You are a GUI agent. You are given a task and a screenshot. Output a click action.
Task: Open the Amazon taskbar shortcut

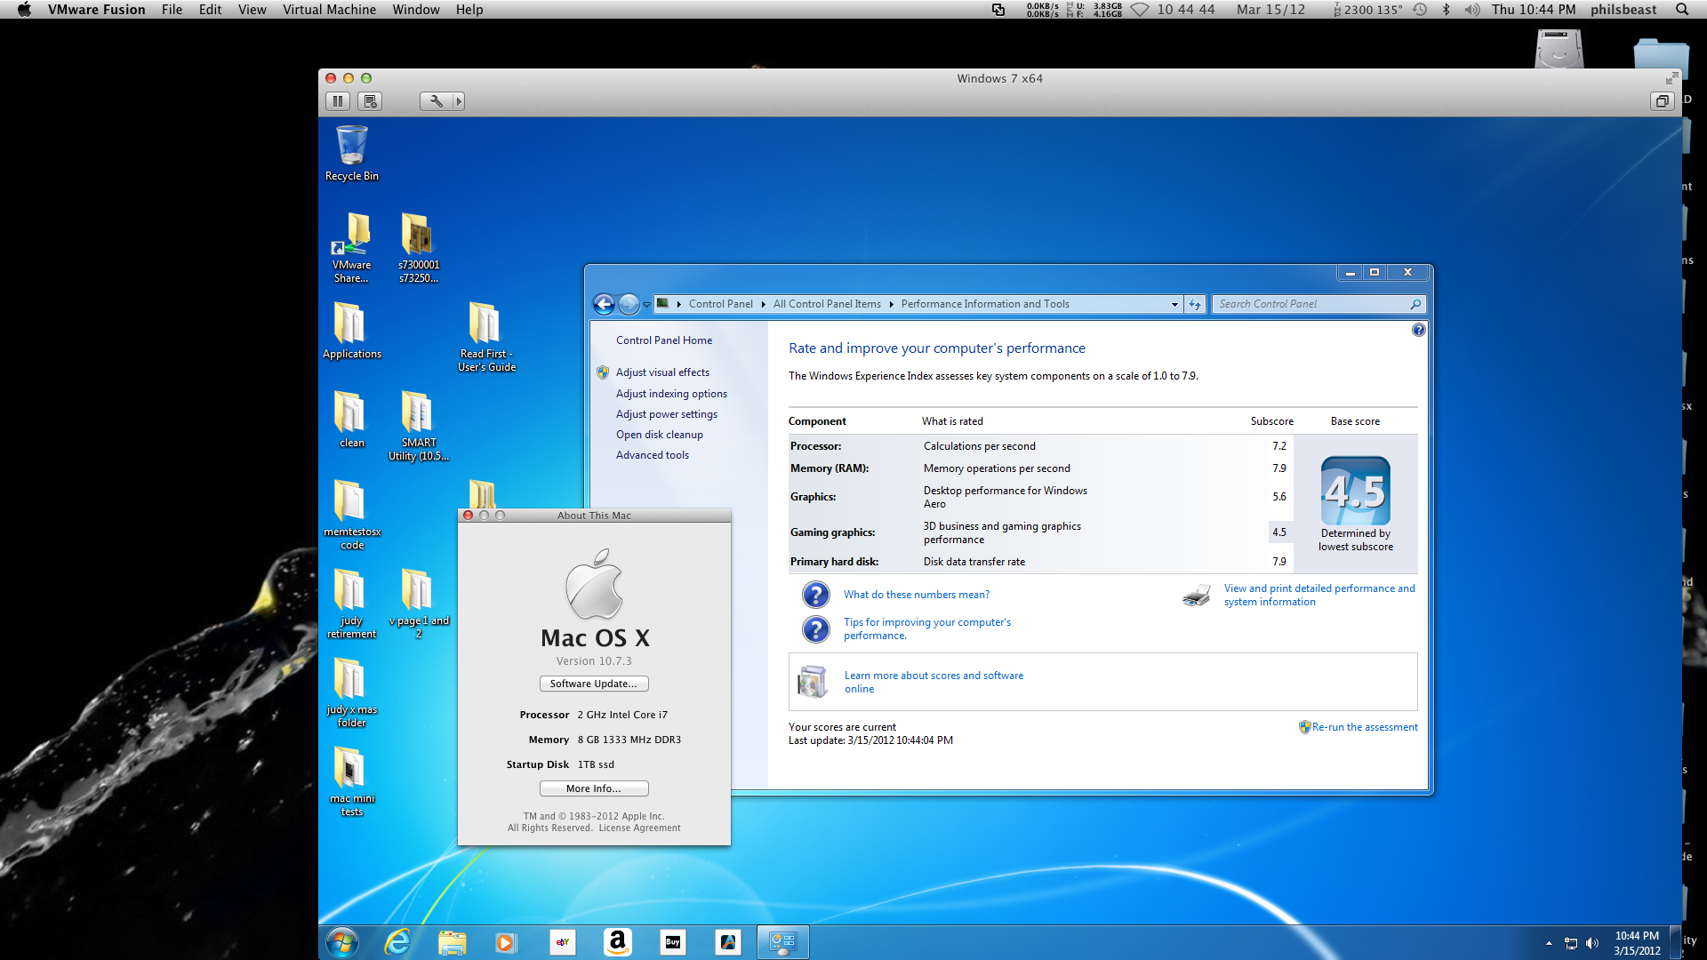(617, 942)
